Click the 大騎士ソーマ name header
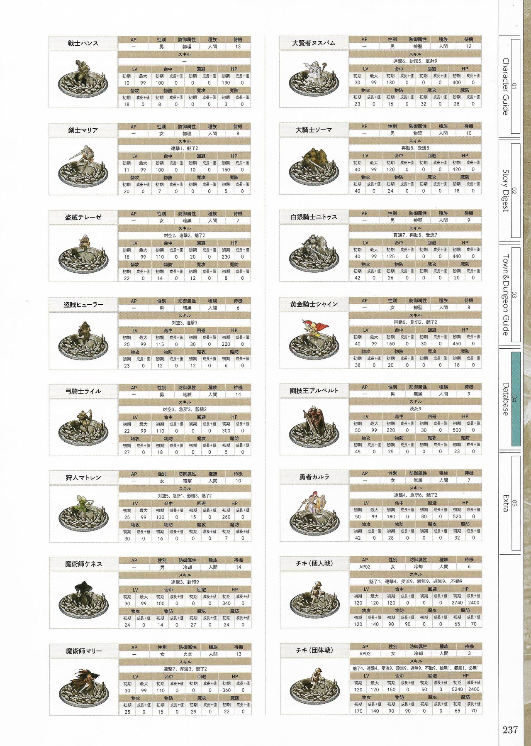 pos(314,130)
